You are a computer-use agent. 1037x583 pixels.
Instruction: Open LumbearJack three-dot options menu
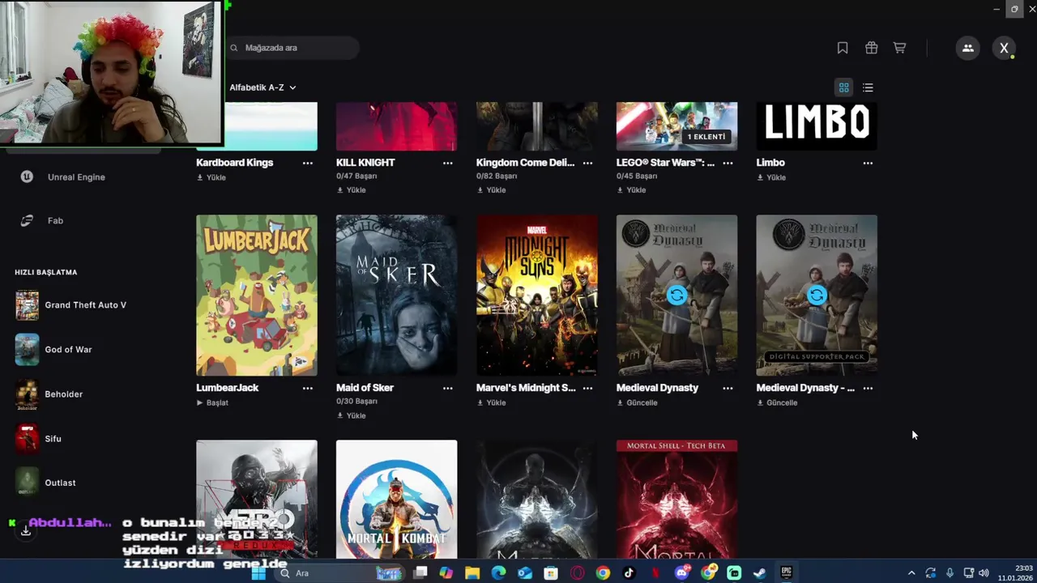coord(307,388)
